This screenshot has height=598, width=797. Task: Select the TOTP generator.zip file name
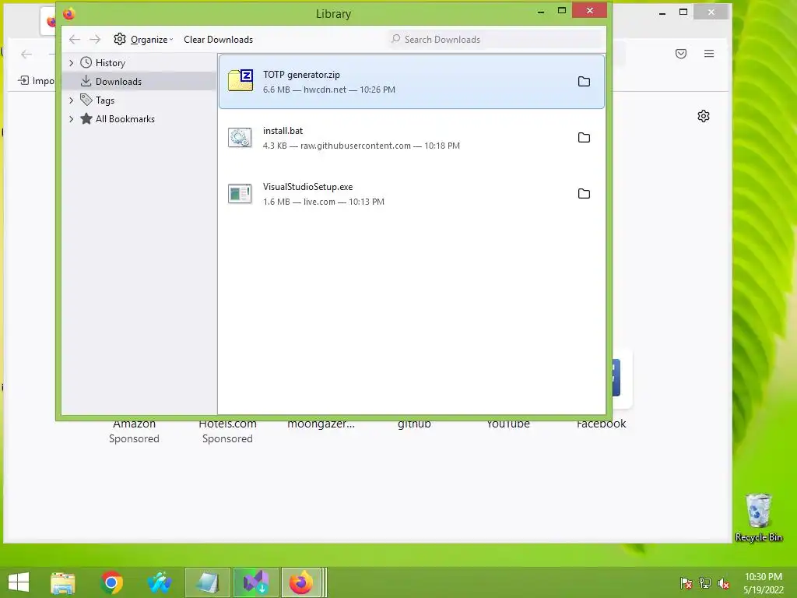[301, 75]
